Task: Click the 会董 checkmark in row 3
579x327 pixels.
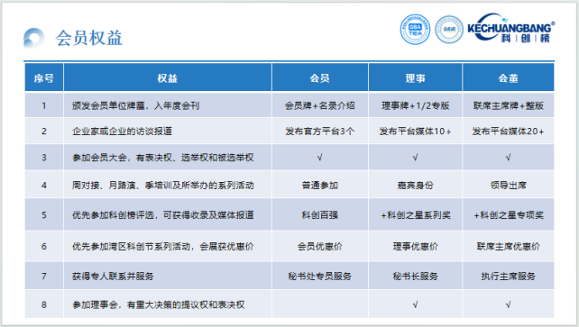Action: pos(508,158)
